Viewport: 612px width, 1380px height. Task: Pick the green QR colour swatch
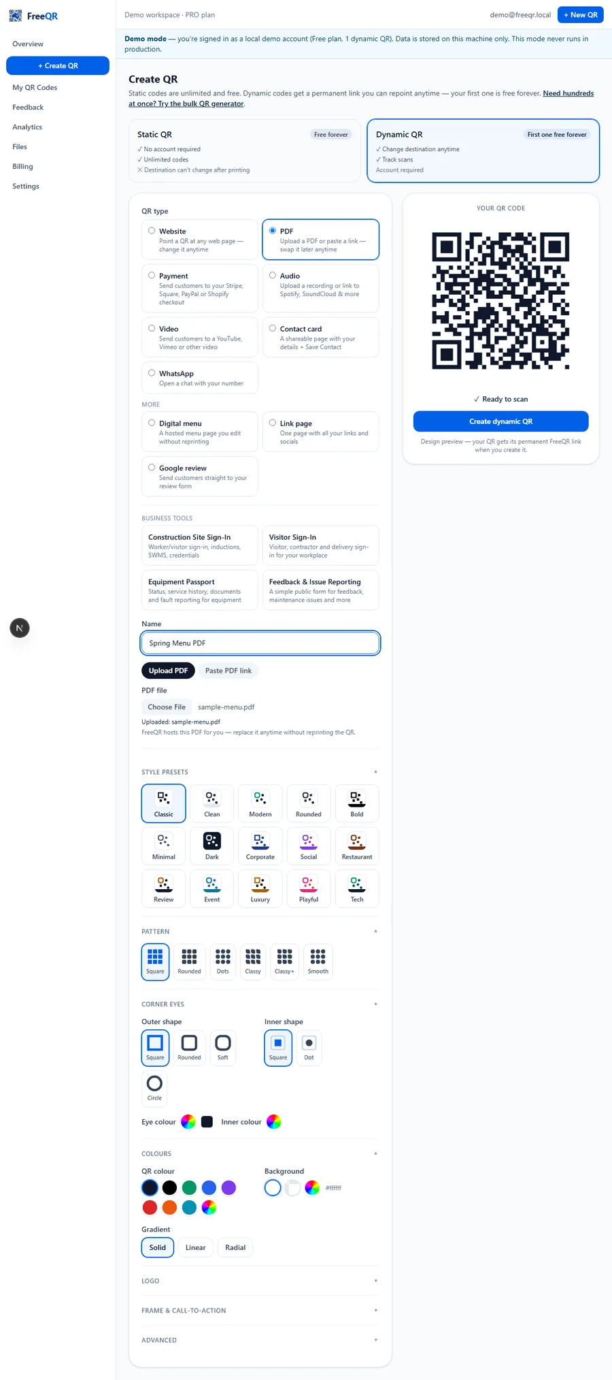pos(189,1187)
